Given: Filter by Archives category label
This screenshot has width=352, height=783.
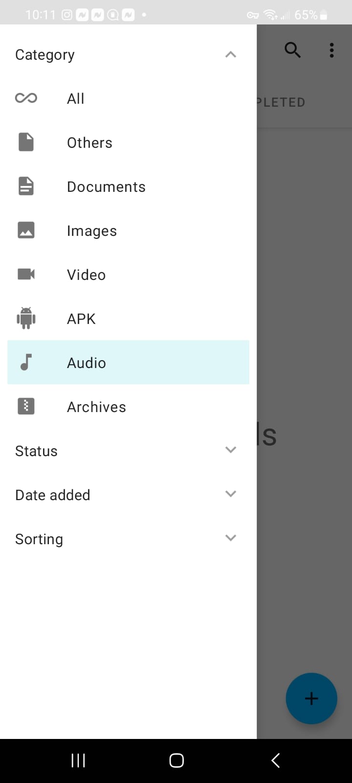Looking at the screenshot, I should [96, 407].
